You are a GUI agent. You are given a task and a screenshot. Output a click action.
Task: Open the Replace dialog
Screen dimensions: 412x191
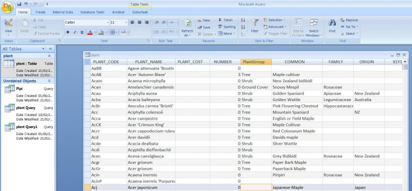click(349, 20)
